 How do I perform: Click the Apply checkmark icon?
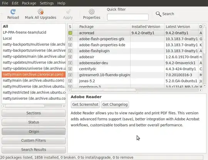click(x=68, y=12)
